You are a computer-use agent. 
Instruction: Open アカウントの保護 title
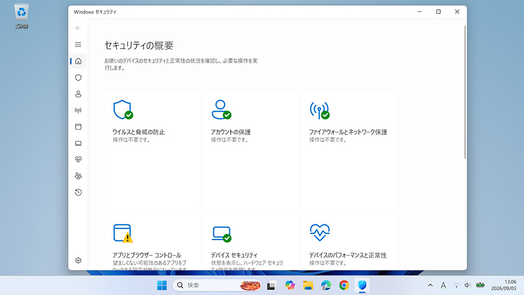231,132
